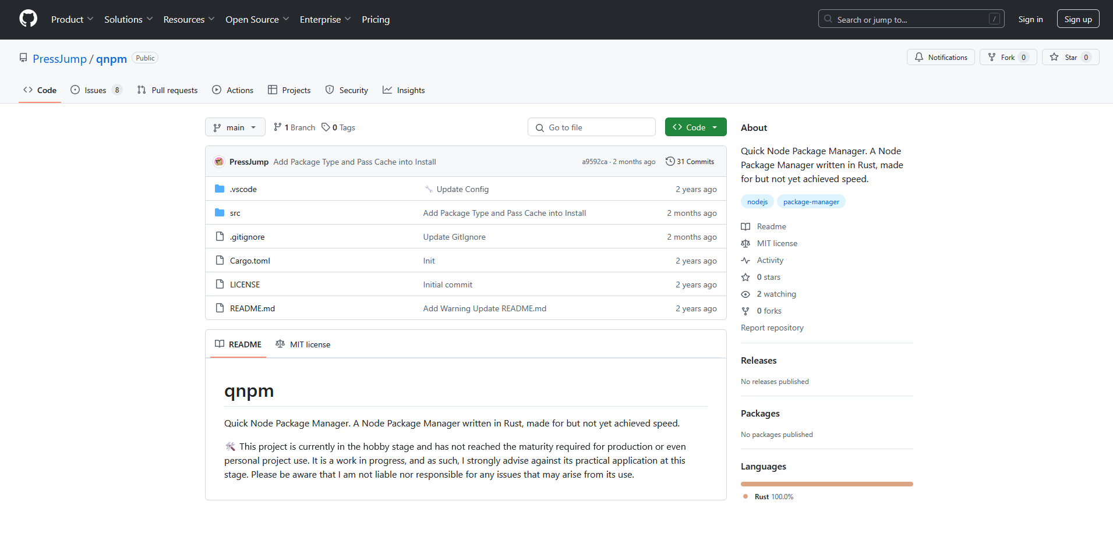Click the Go to file search field
This screenshot has width=1113, height=544.
click(591, 127)
